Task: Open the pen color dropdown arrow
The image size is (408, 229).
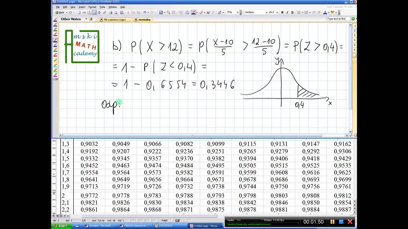Action: tap(197, 12)
